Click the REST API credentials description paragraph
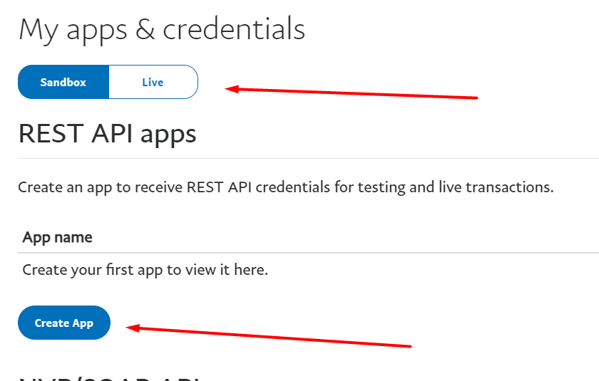 (286, 187)
